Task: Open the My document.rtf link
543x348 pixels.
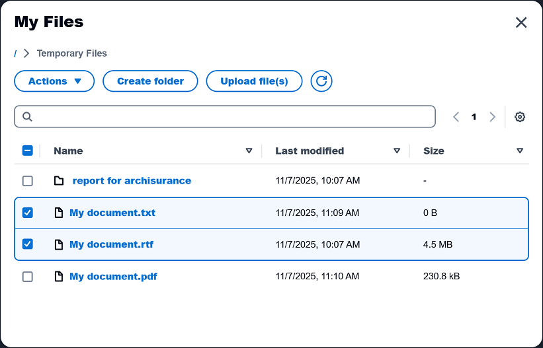Action: click(x=112, y=244)
